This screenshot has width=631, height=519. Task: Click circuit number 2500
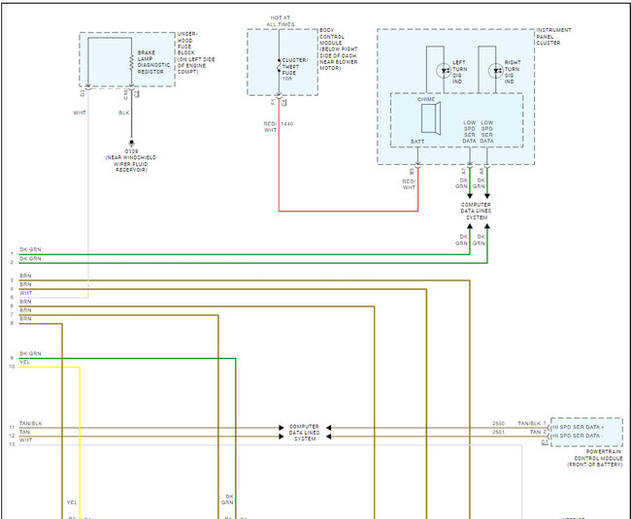pos(498,423)
